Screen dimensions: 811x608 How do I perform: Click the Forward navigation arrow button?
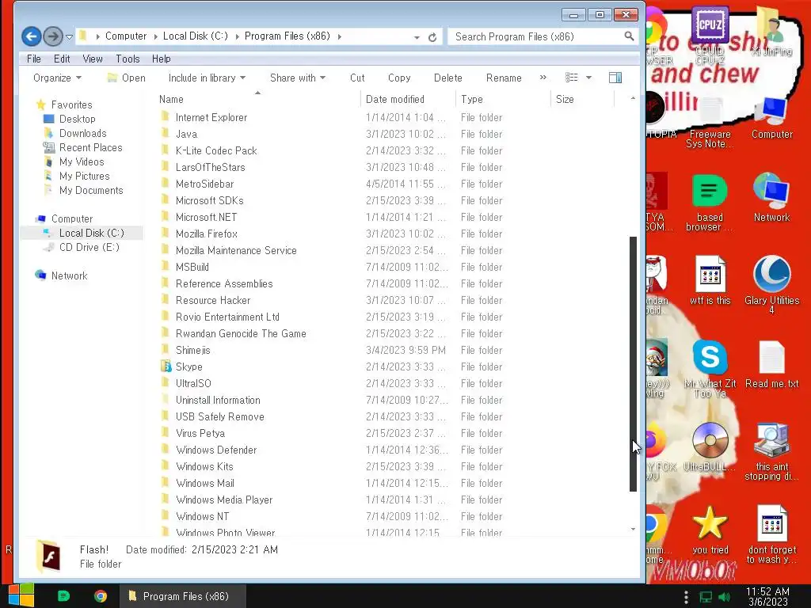[53, 36]
